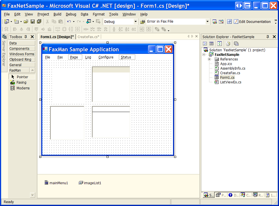Select AssemblyInfo.cs in Solution Explorer

233,68
